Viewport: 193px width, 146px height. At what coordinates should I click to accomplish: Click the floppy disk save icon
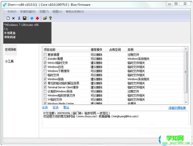pyautogui.click(x=25, y=18)
